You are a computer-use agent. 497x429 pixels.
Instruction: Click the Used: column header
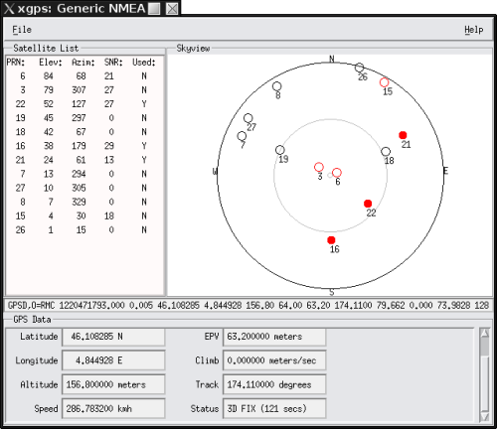tap(144, 63)
